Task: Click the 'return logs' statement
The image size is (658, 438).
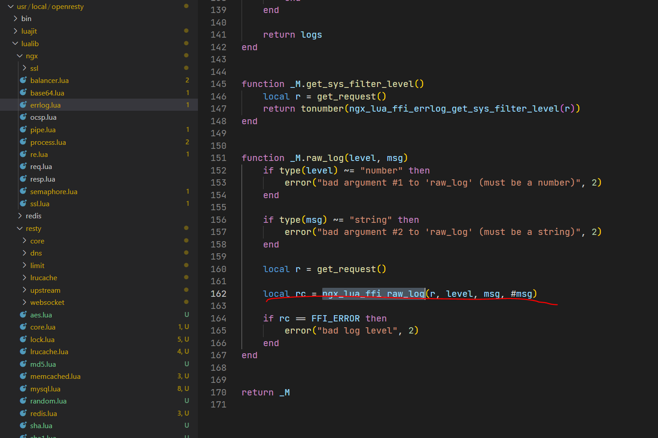Action: click(293, 35)
